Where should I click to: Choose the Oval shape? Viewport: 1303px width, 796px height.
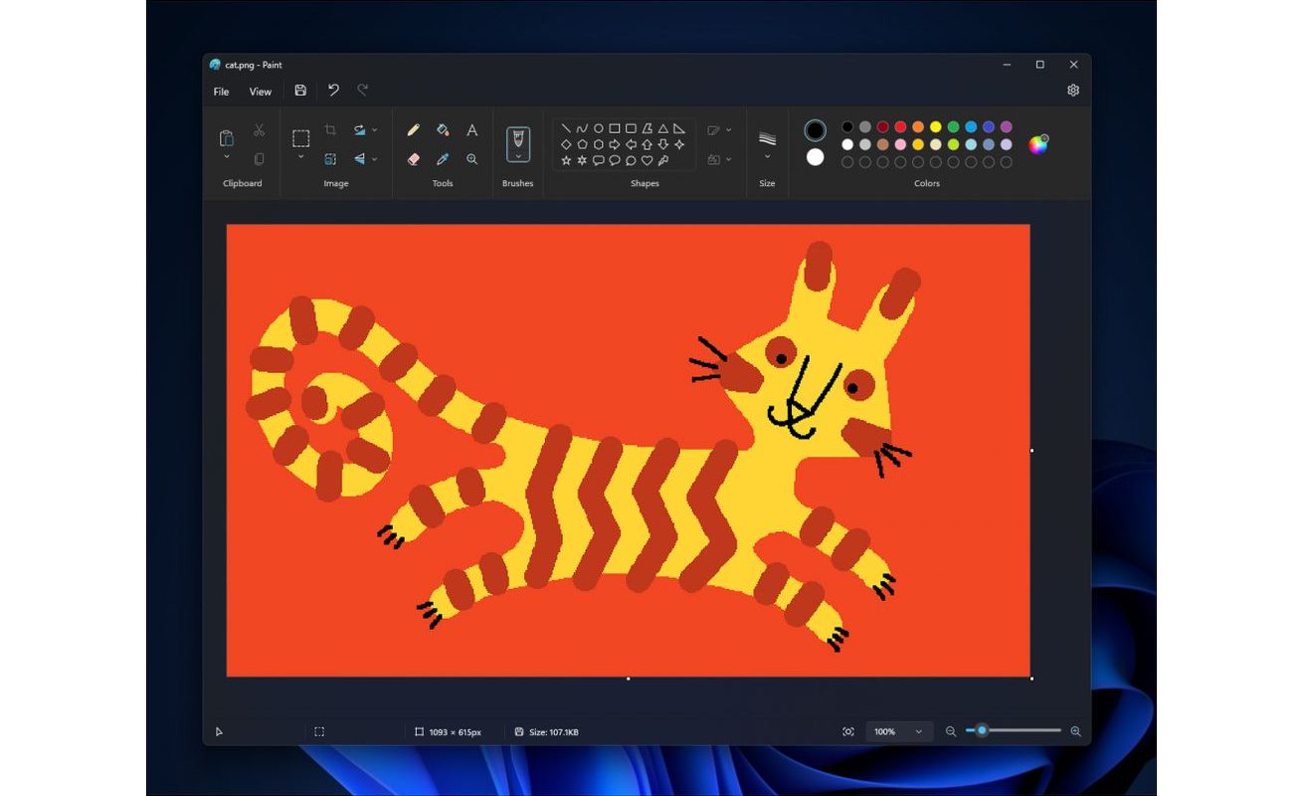pos(599,128)
